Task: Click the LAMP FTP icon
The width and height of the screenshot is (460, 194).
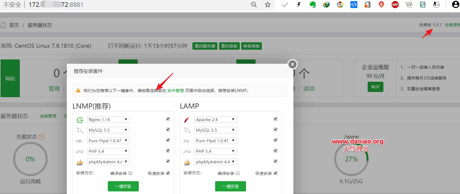Action: tap(187, 141)
